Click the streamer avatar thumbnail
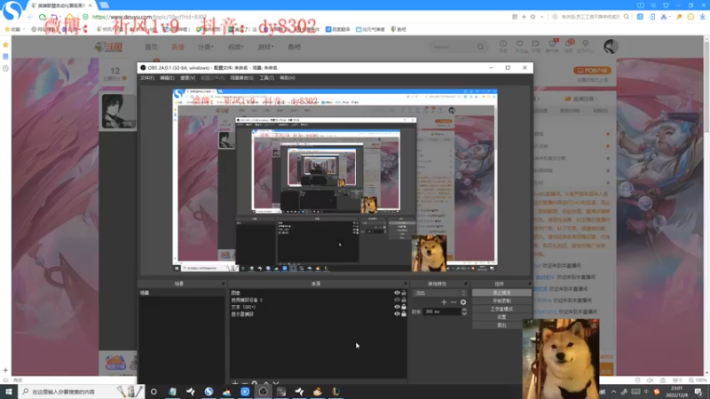This screenshot has height=399, width=710. coord(118,112)
